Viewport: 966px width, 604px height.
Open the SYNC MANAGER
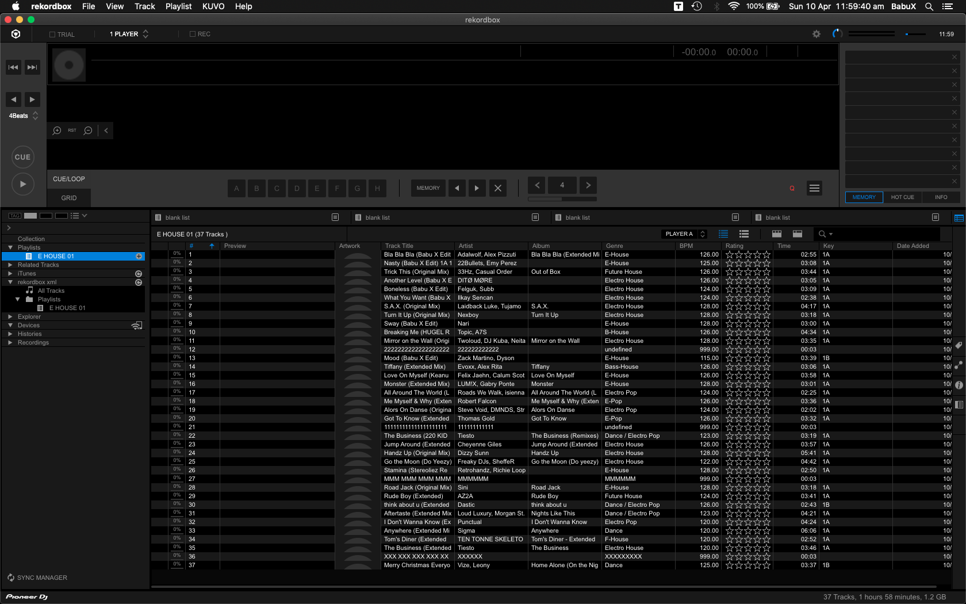37,578
